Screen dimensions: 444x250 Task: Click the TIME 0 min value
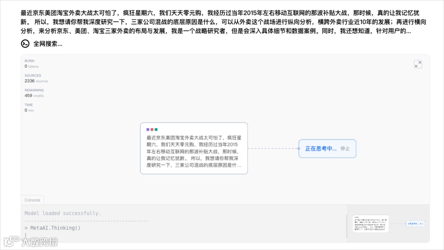[29, 110]
